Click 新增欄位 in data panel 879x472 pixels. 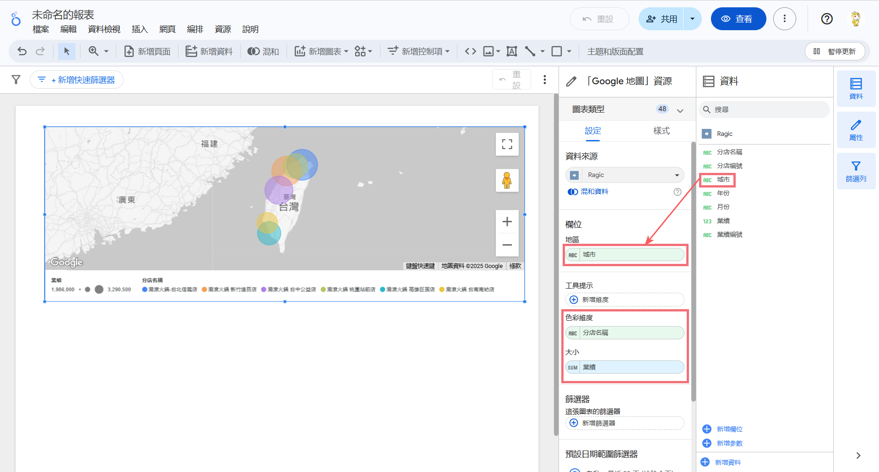coord(723,429)
